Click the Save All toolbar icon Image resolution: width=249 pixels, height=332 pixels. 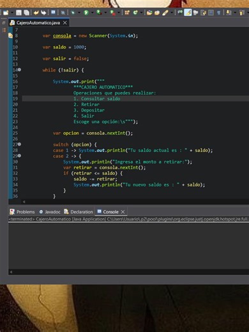26,13
